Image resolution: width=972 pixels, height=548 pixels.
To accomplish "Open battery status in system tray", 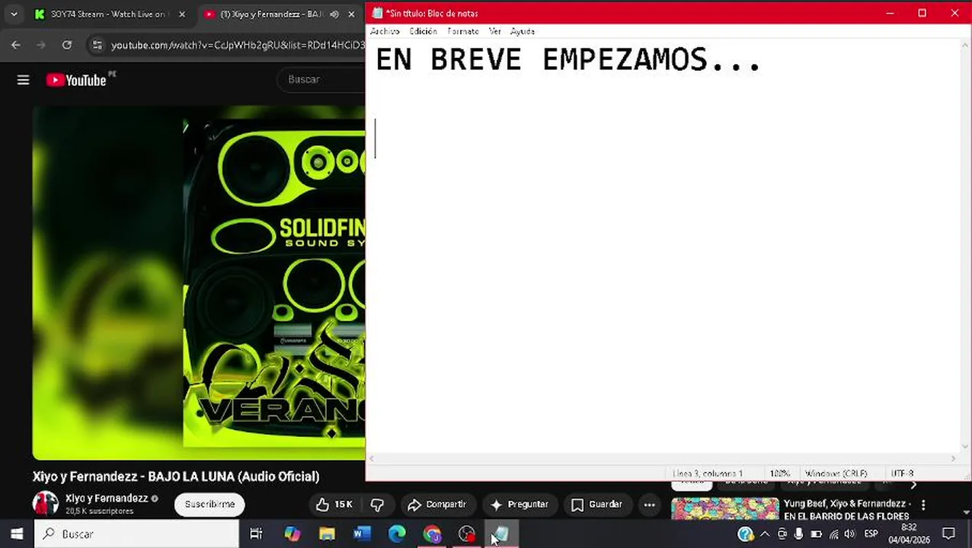I will pos(816,534).
